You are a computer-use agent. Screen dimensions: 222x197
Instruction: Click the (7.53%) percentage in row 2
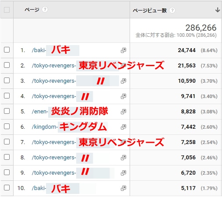click(209, 66)
